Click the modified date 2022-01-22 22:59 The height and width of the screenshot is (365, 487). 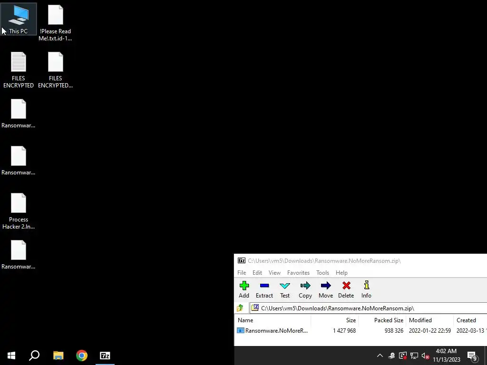(x=430, y=331)
